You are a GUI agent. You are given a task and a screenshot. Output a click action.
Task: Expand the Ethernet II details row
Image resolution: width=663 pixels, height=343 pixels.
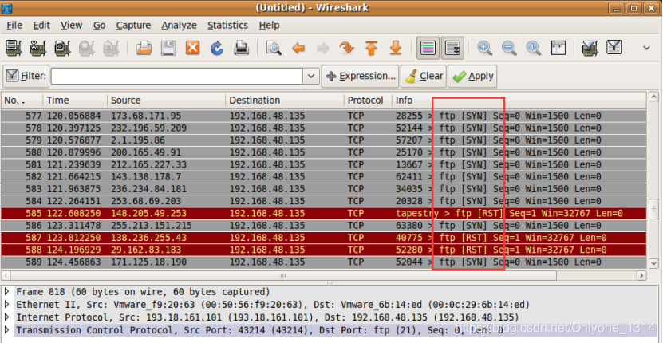[x=6, y=305]
